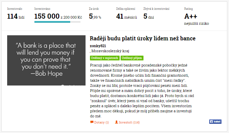Click the 5 dní remaining time
The height and width of the screenshot is (133, 229).
coord(149,16)
